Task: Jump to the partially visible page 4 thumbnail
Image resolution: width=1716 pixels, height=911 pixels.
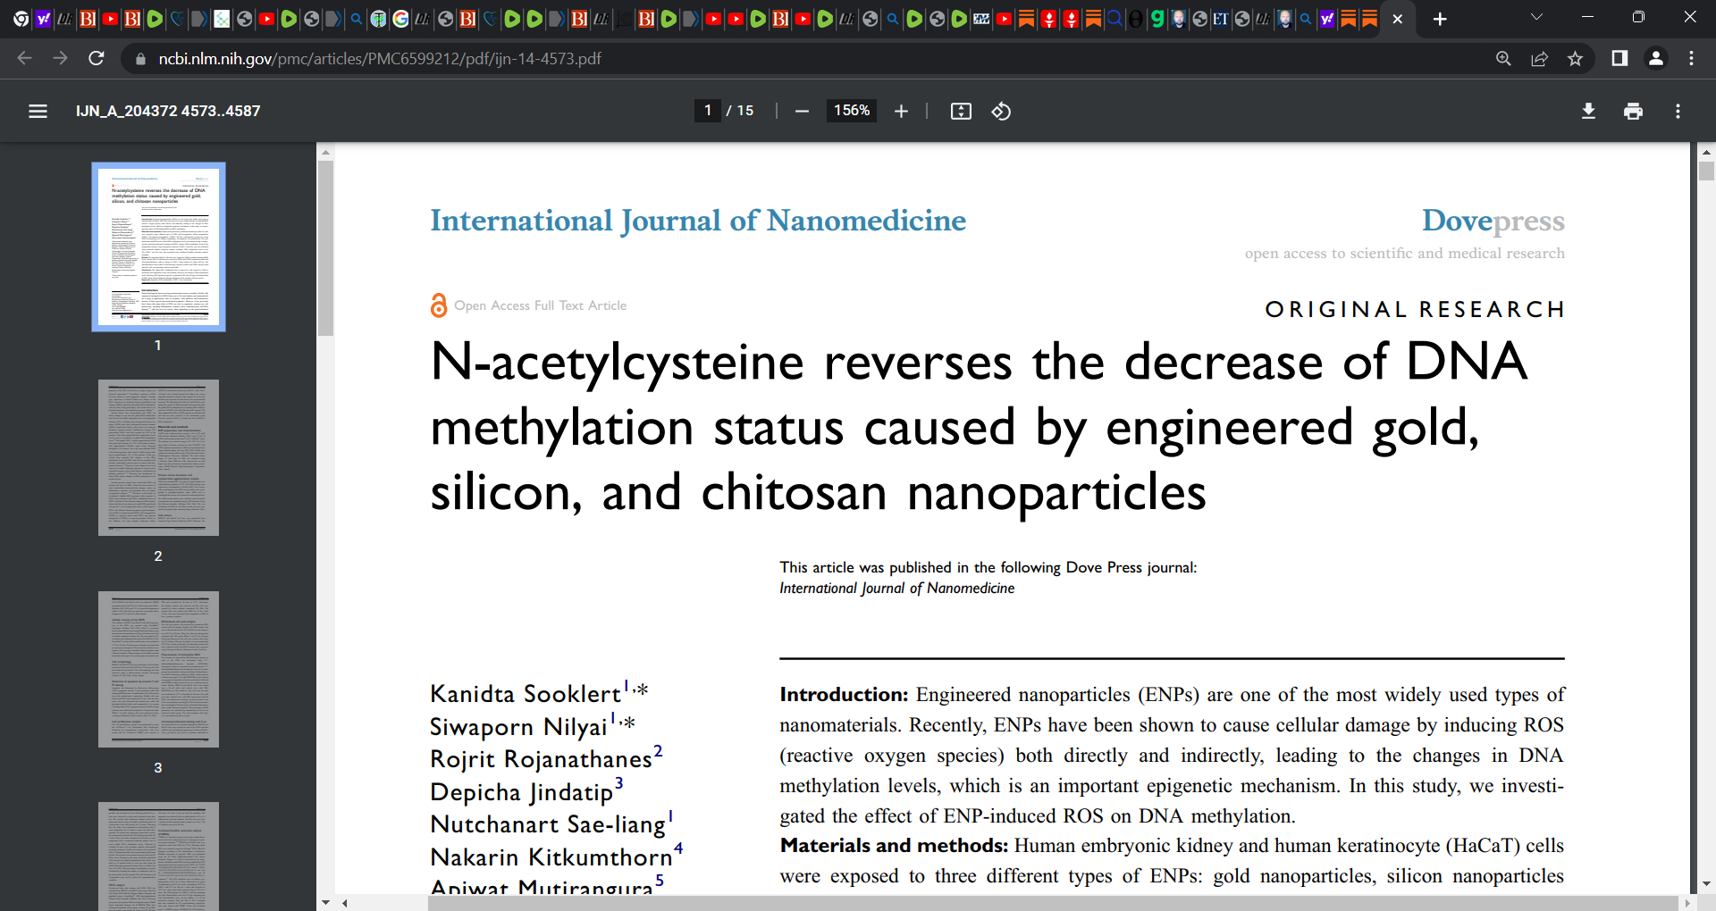Action: point(158,856)
